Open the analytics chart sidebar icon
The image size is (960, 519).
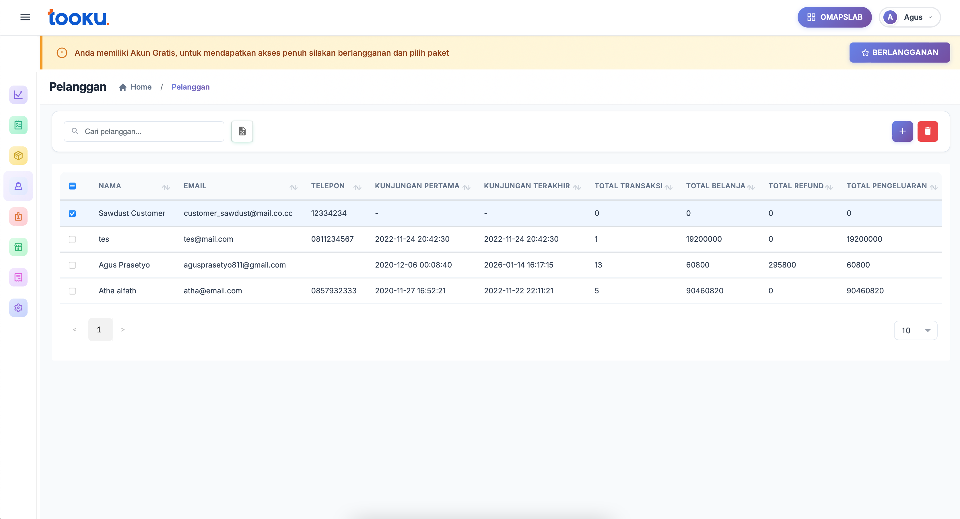[x=18, y=95]
